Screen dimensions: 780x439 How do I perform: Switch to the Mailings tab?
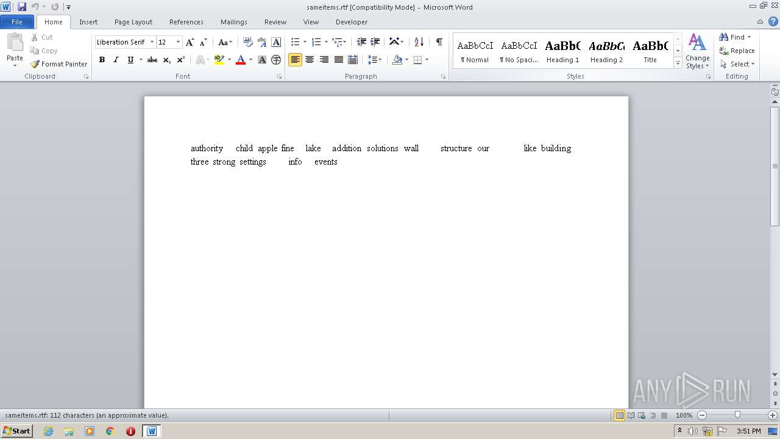pyautogui.click(x=234, y=22)
